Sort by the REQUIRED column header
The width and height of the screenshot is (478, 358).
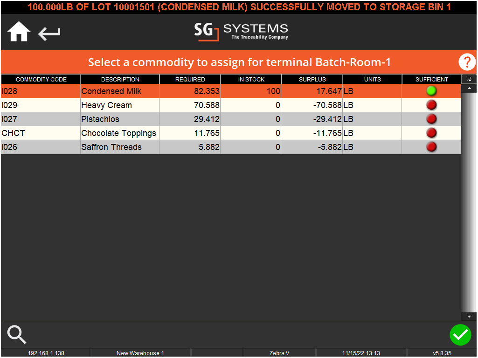click(x=190, y=79)
